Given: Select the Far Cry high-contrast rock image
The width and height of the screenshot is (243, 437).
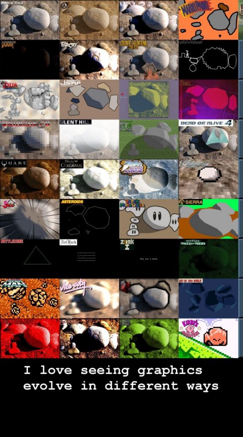Looking at the screenshot, I should pyautogui.click(x=89, y=59).
